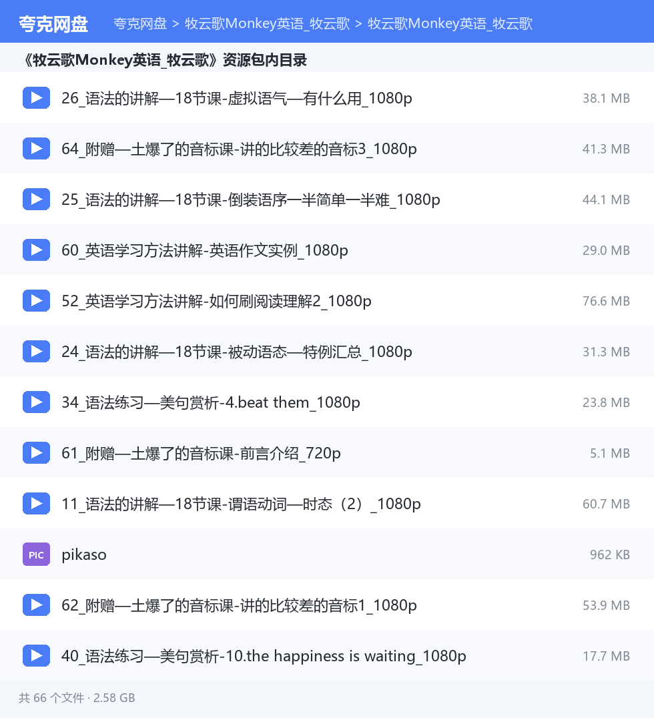Click the 共 66 个文件 · 2.58 GB footer
Viewport: 654px width, 718px height.
[77, 698]
